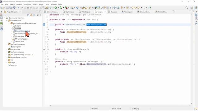The image size is (198, 111).
Task: Open the Navigate menu
Action: [x=28, y=4]
